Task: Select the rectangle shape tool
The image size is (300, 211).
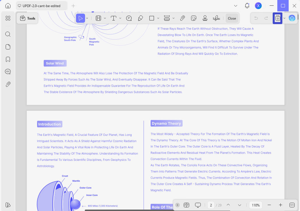Action: [152, 18]
